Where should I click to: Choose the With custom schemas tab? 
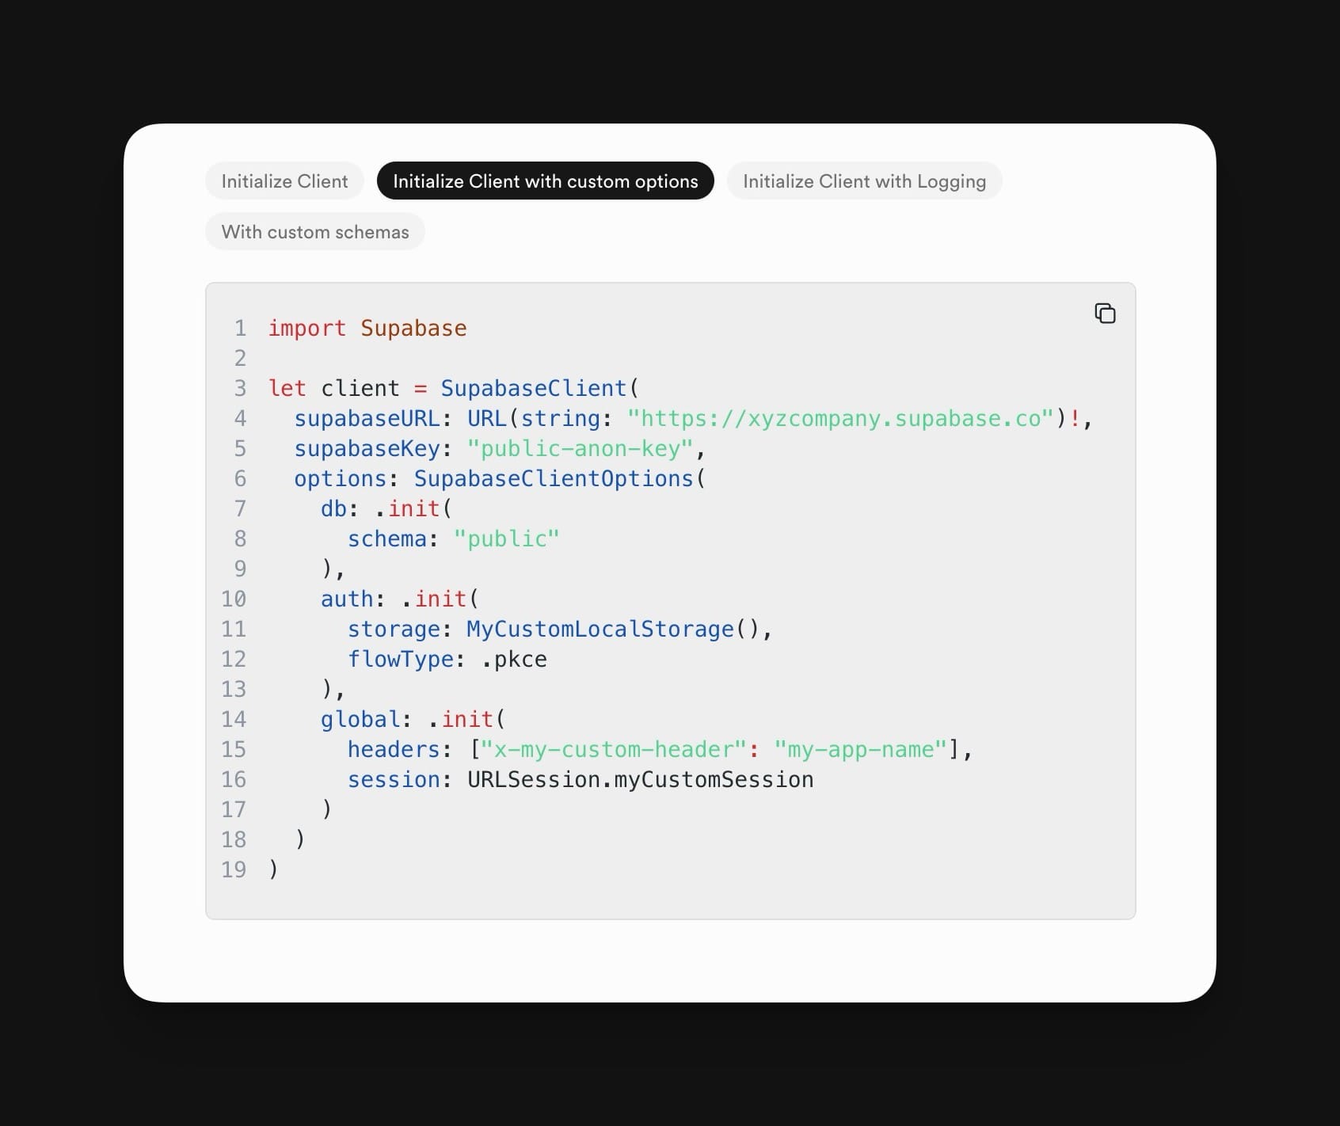[x=315, y=231]
